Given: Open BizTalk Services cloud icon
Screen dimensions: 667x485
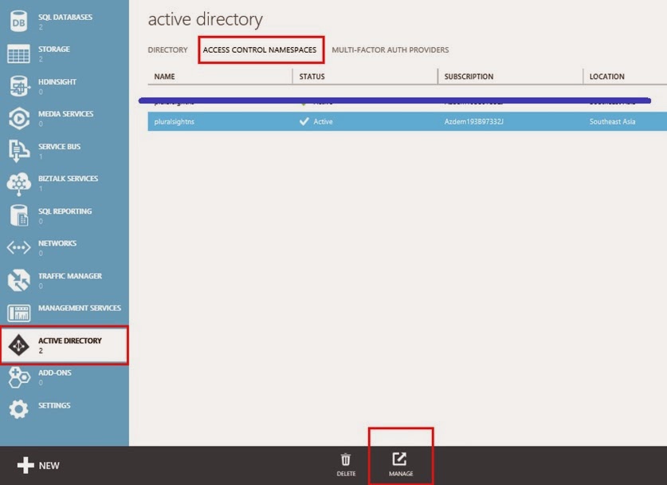Looking at the screenshot, I should [18, 183].
